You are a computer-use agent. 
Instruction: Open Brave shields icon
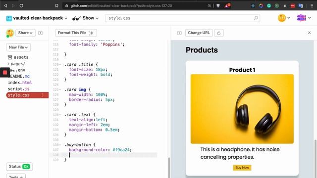[x=218, y=5]
